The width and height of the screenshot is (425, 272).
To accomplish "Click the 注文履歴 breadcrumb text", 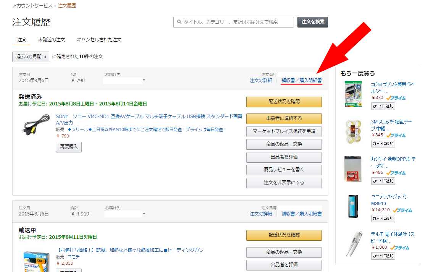I will tap(67, 6).
